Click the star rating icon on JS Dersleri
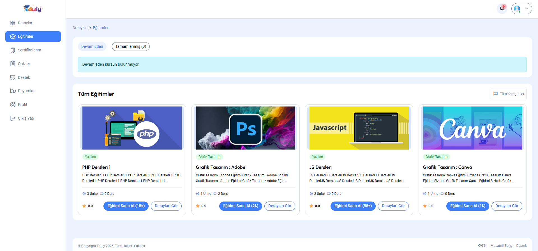Viewport: 538px width, 251px height. [x=311, y=206]
